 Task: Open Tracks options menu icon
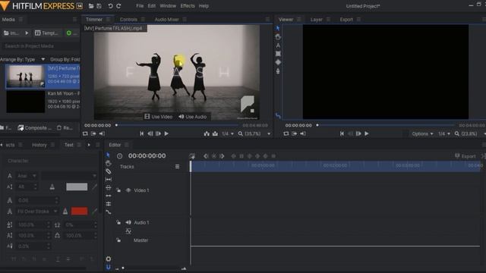click(x=177, y=167)
